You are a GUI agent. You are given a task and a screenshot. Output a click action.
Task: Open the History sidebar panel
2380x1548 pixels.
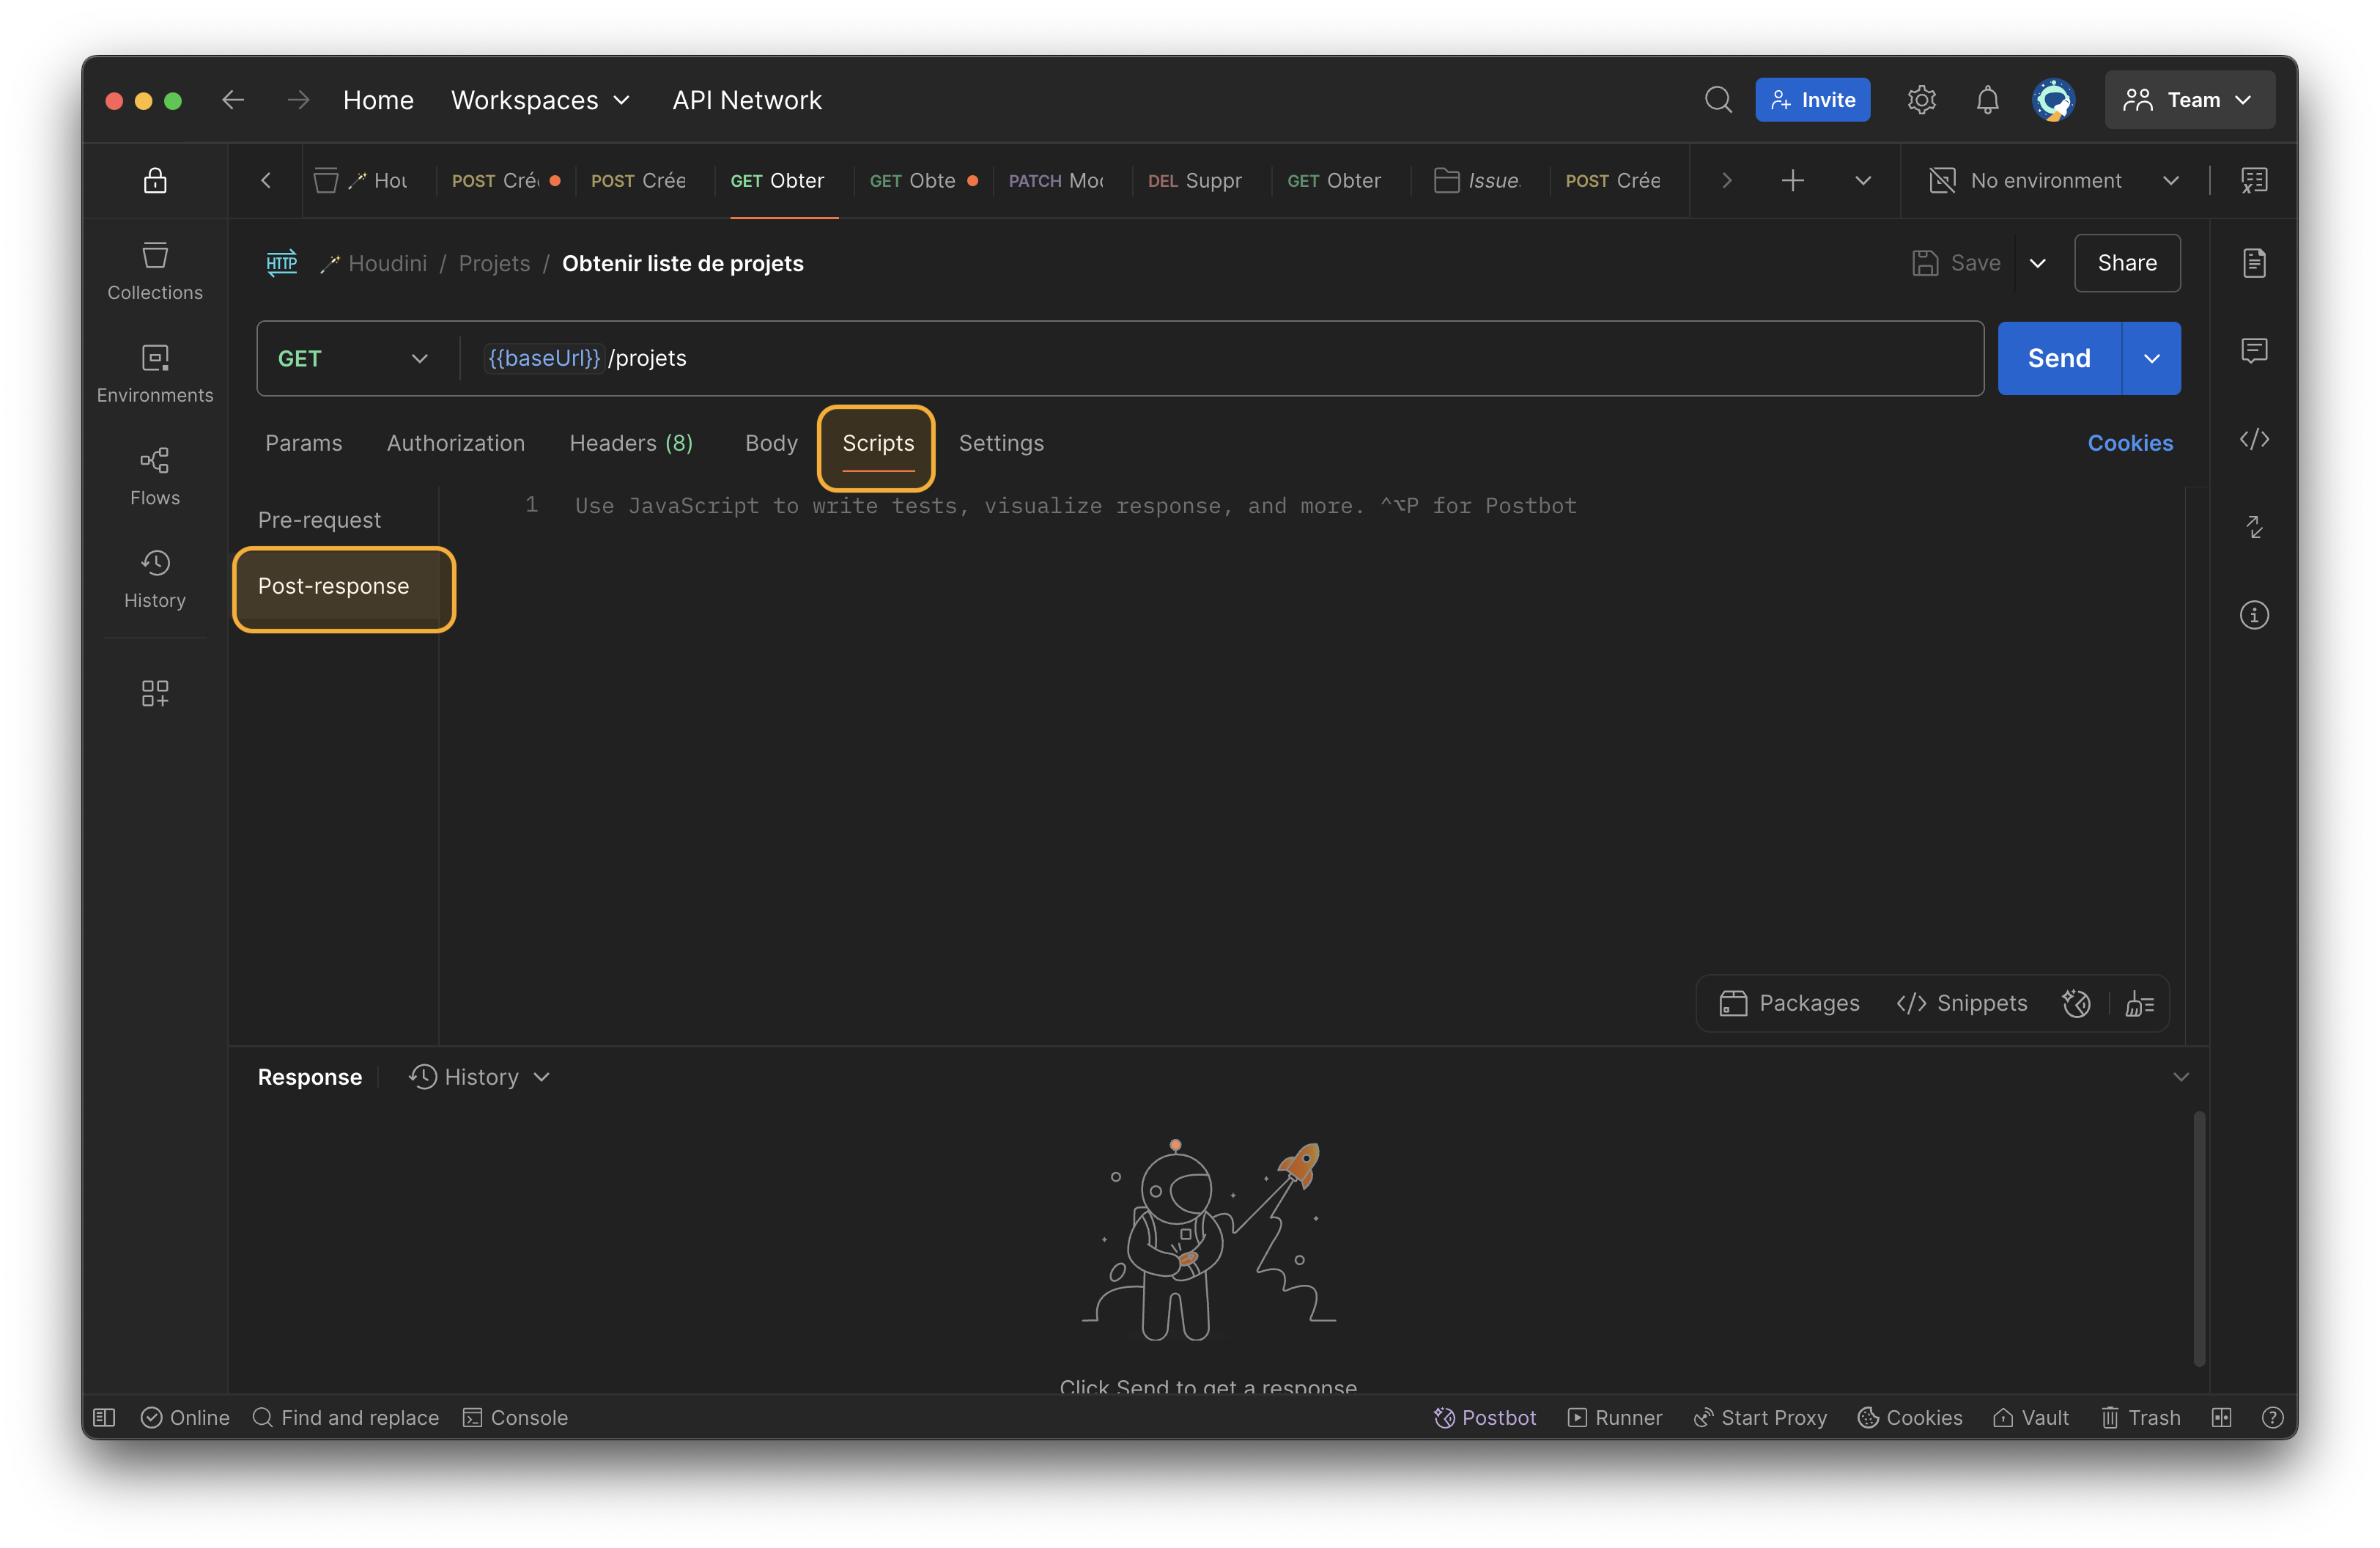[x=155, y=579]
